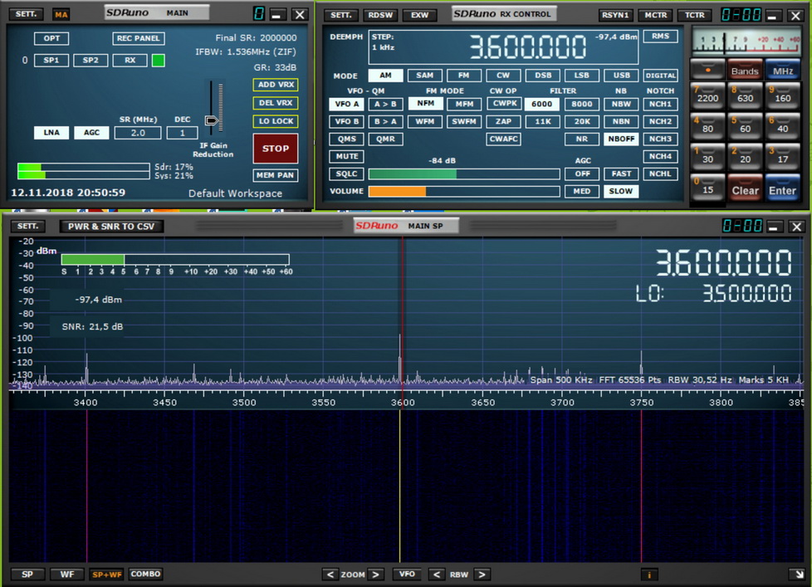The height and width of the screenshot is (587, 812).
Task: Switch to COMBO view
Action: pyautogui.click(x=145, y=574)
